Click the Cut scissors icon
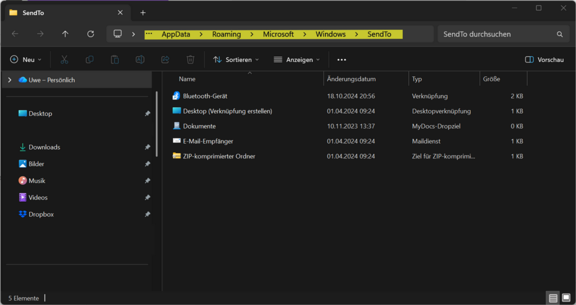Viewport: 576px width, 305px height. (x=64, y=60)
